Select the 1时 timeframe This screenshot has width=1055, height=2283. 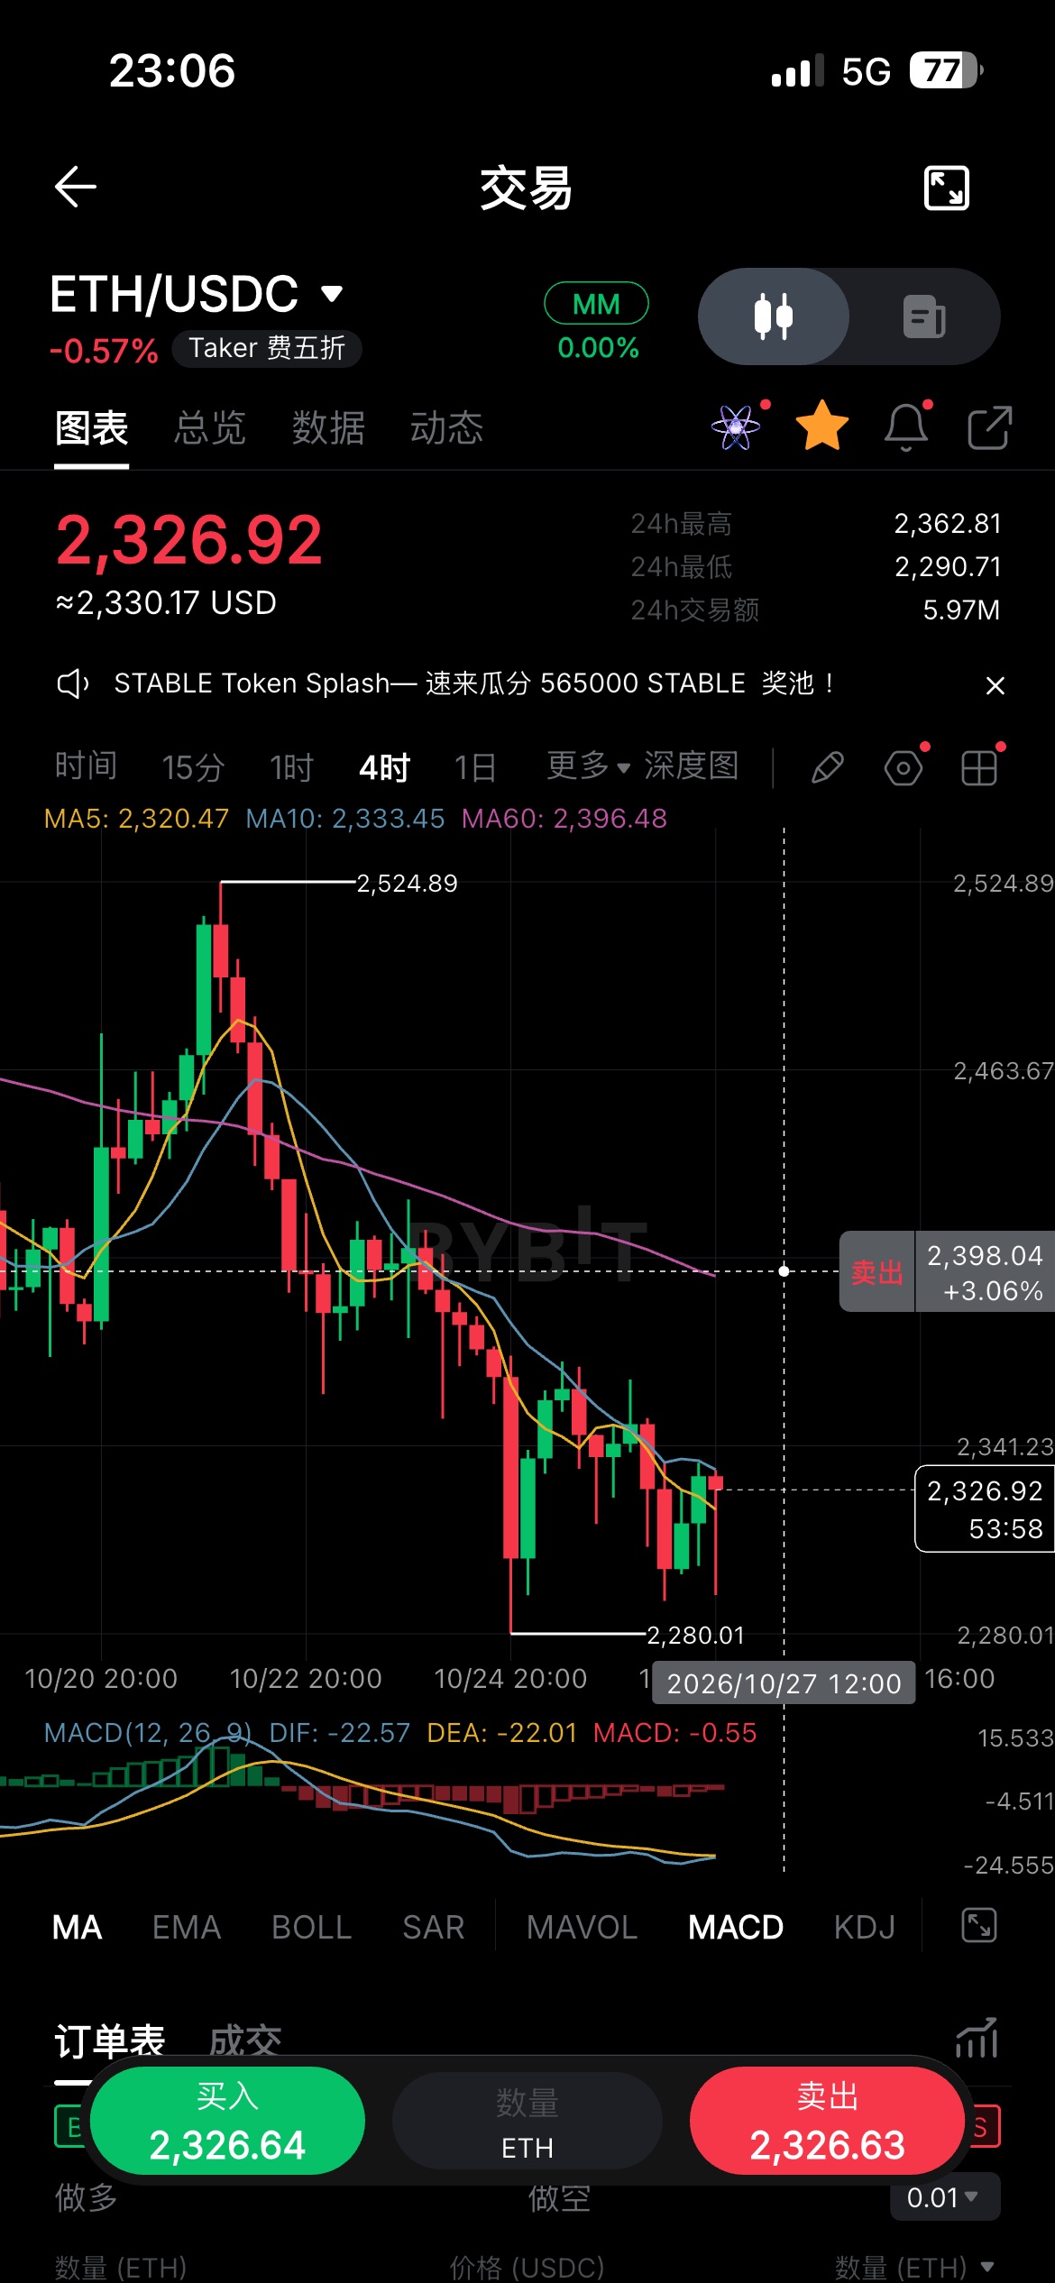coord(291,768)
